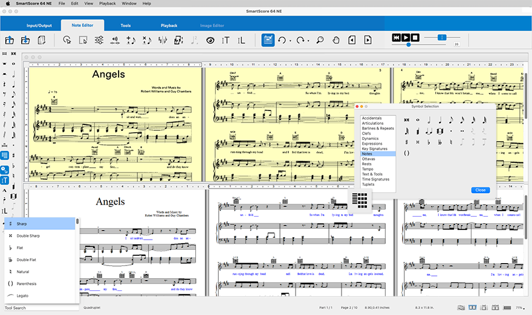
Task: Switch to the Input/Output tab
Action: (39, 25)
